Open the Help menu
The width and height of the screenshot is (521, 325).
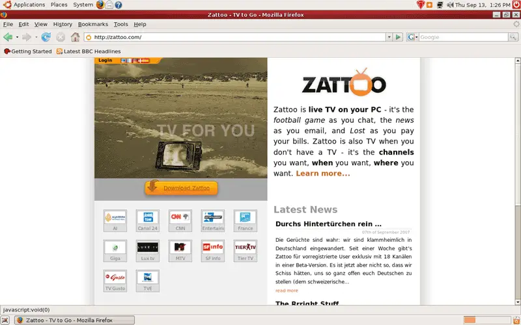tap(140, 24)
